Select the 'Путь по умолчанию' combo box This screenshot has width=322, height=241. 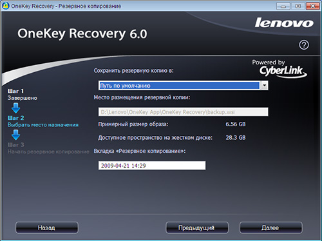point(183,86)
